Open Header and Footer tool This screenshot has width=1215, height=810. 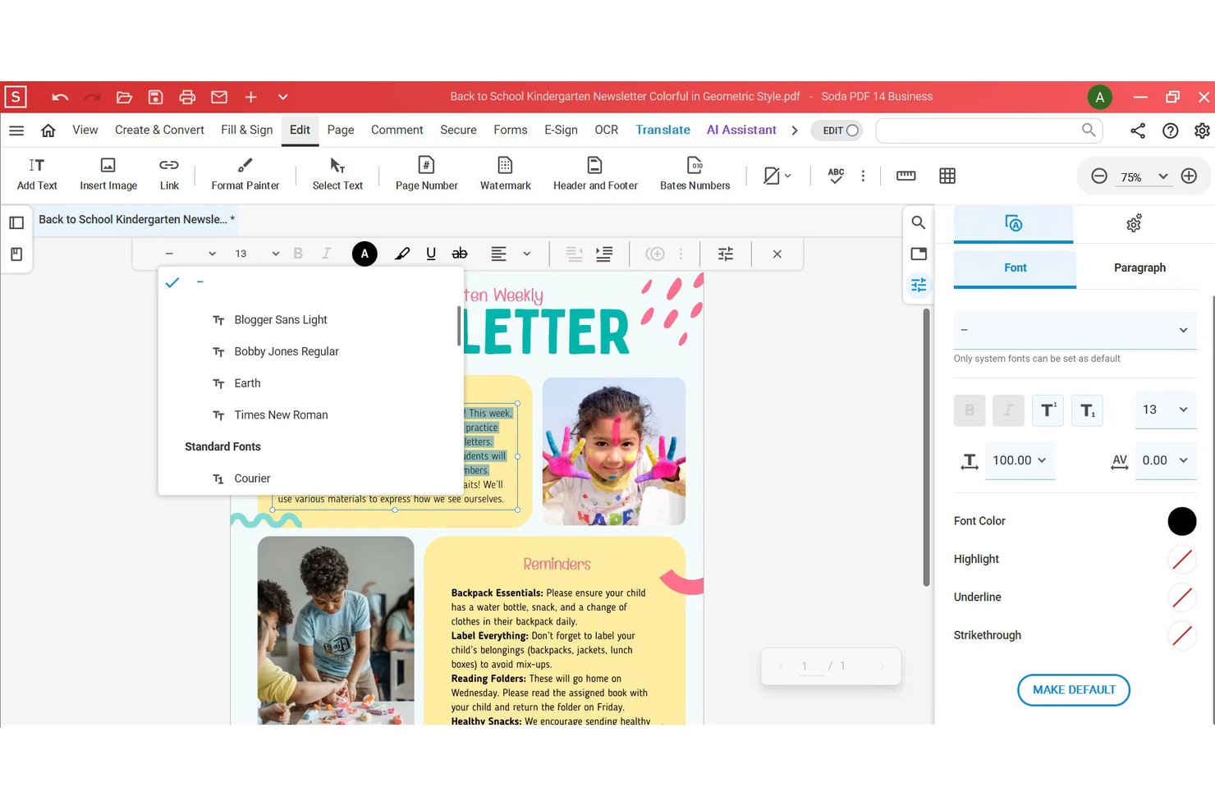595,174
